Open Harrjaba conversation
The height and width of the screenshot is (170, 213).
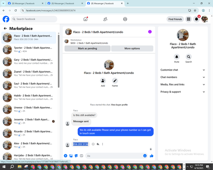click(x=29, y=156)
